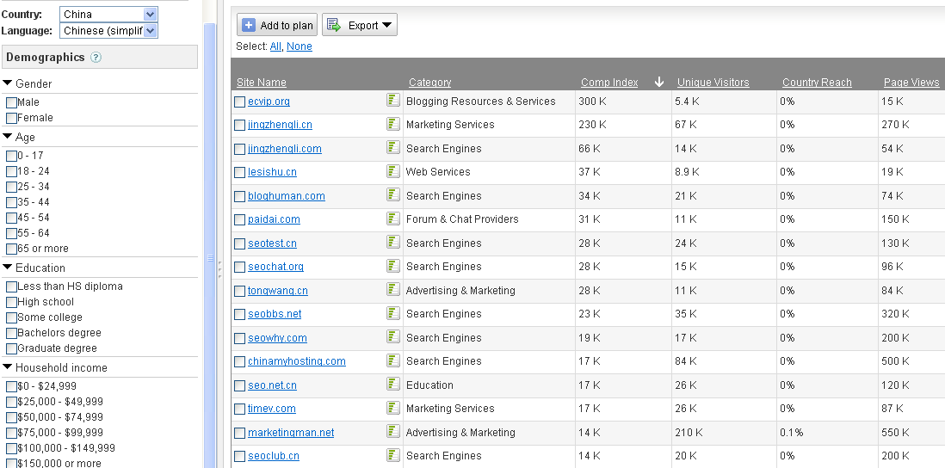Click the green bar icon beside lesishu.cn
The height and width of the screenshot is (468, 945).
pos(392,171)
